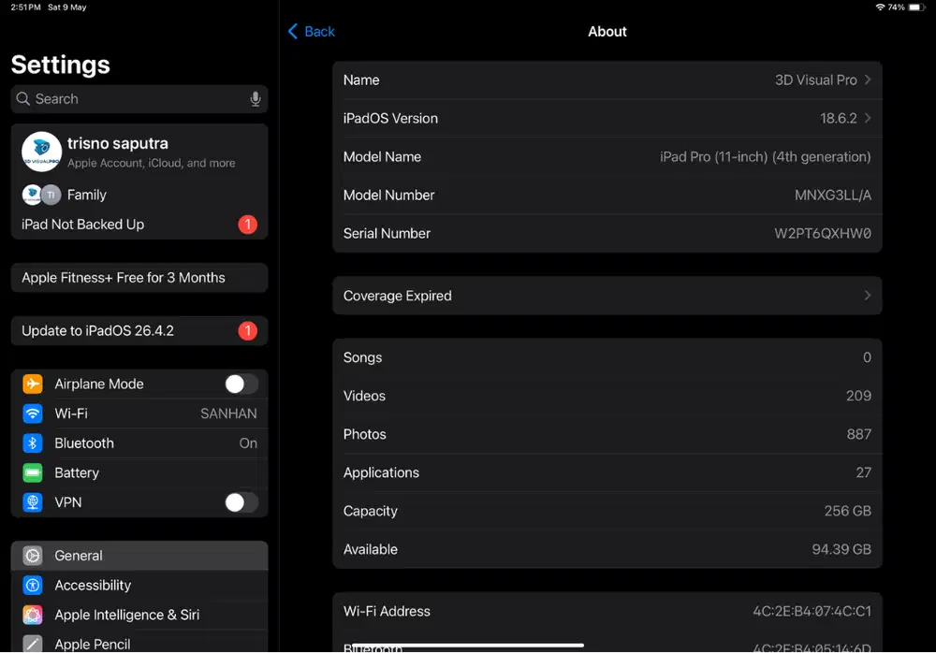Tap the red badge on Update to iPadOS
Screen dimensions: 936x653
[x=248, y=330]
